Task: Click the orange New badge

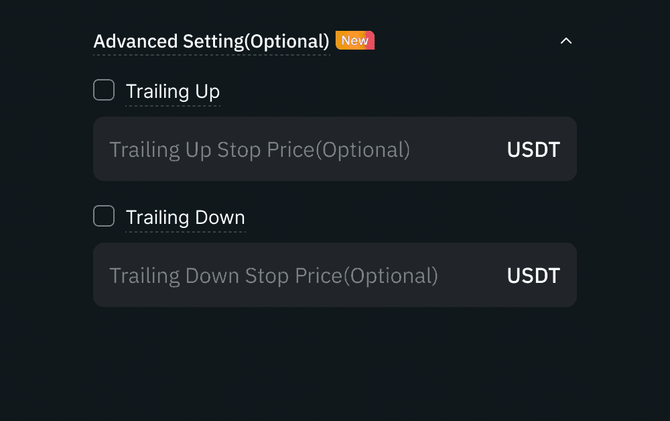Action: pos(354,40)
